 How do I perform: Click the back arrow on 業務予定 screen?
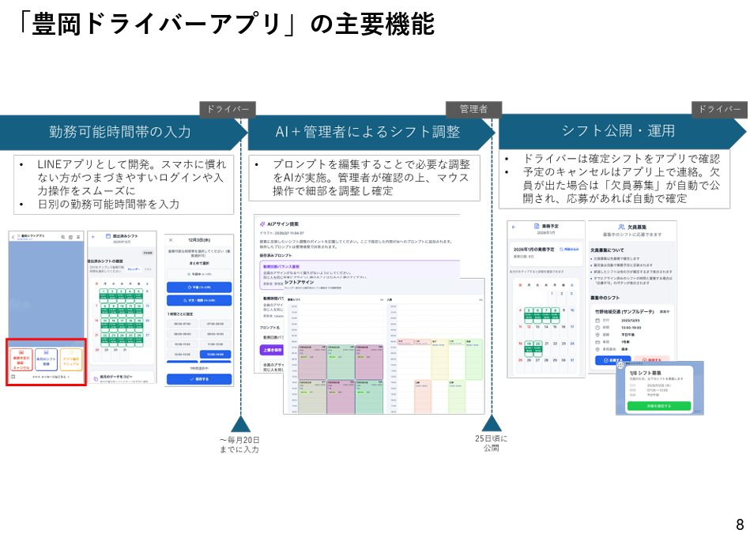pos(514,227)
